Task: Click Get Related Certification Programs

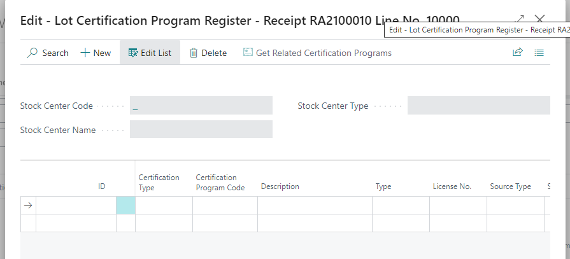Action: pos(317,53)
